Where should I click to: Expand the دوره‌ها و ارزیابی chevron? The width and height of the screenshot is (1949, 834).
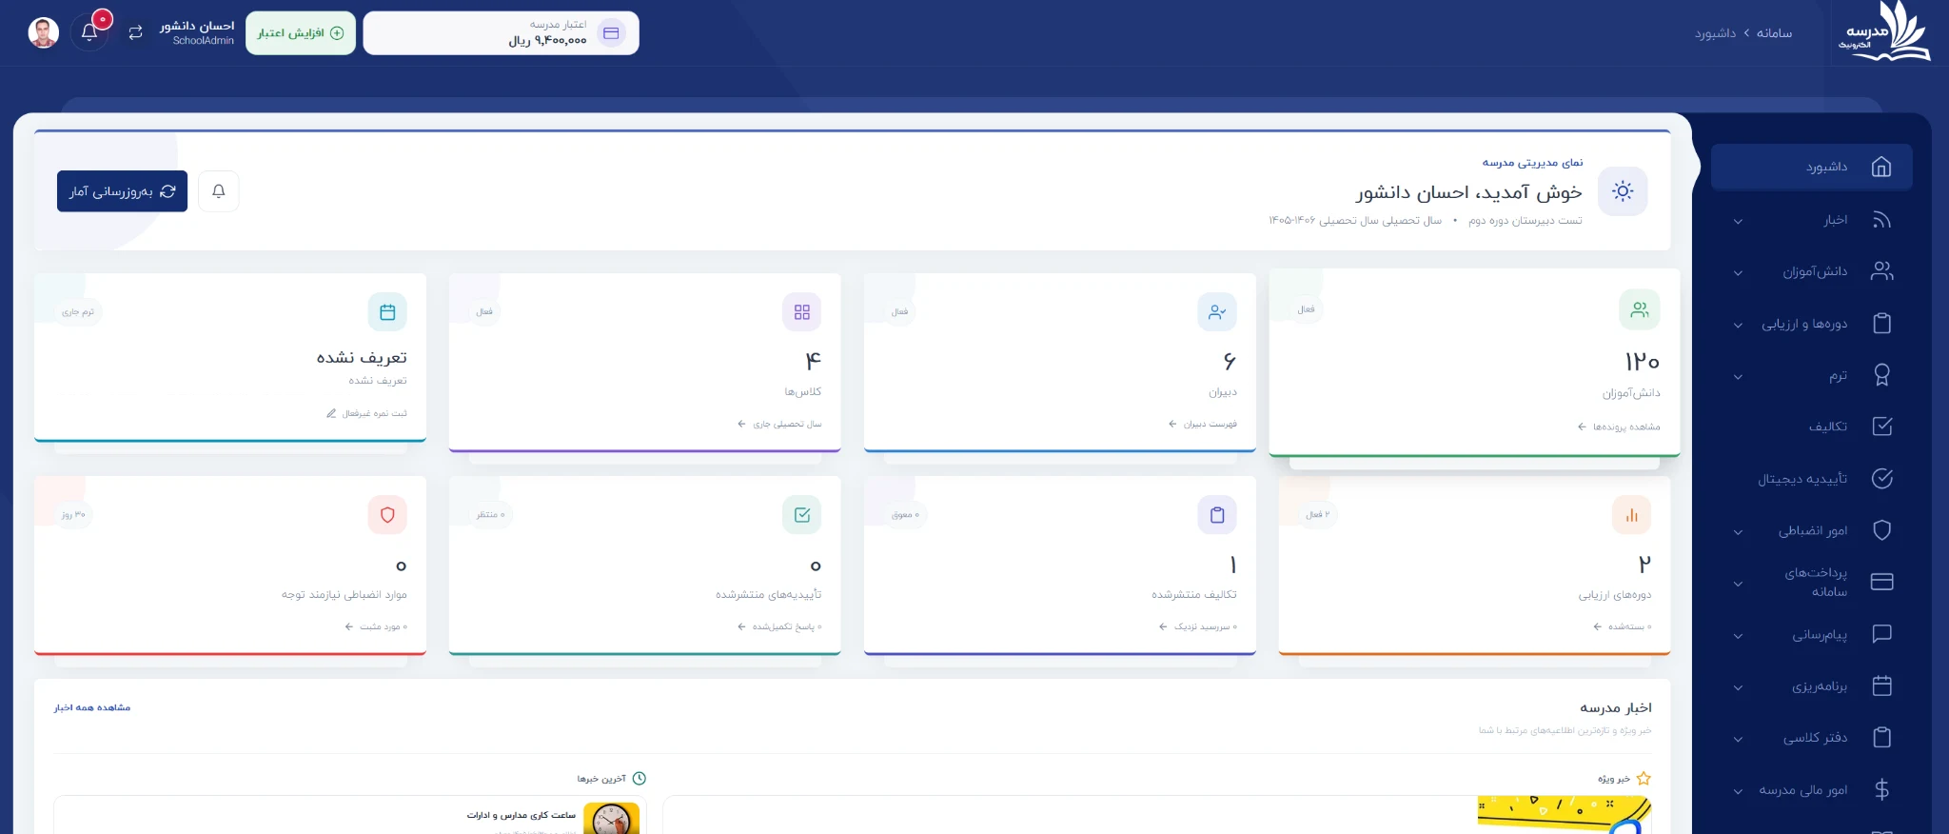(x=1738, y=326)
